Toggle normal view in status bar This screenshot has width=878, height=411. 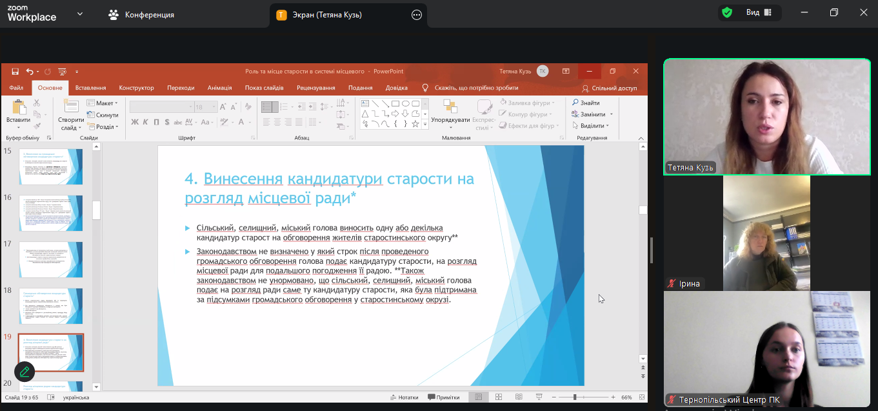[478, 397]
